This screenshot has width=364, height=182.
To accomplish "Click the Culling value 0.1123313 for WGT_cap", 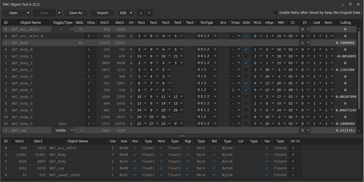I will pos(345,130).
